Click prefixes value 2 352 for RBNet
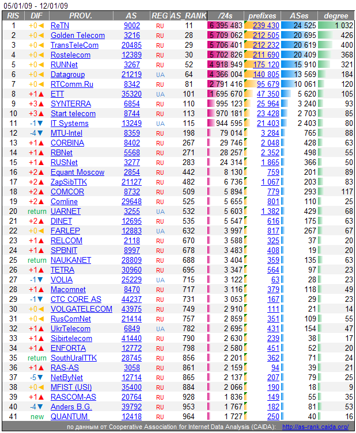The image size is (356, 433). 270,153
